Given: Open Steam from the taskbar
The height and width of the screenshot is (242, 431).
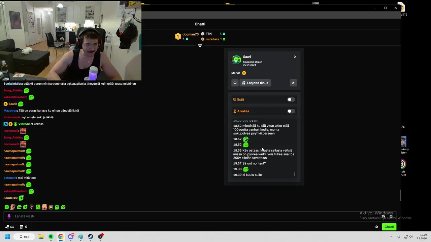Looking at the screenshot, I should click(x=91, y=237).
